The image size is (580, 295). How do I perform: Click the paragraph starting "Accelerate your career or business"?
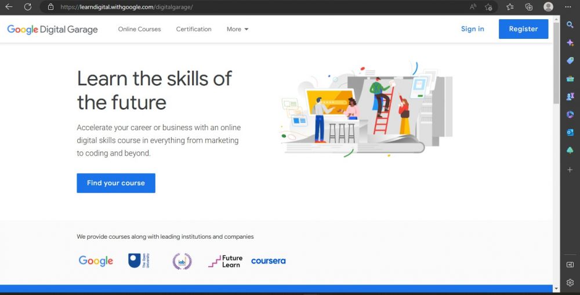(159, 141)
